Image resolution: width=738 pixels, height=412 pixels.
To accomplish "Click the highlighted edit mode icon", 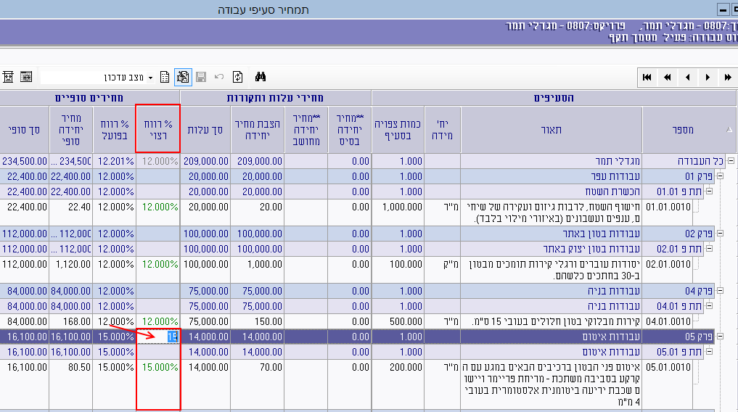I will pyautogui.click(x=183, y=77).
